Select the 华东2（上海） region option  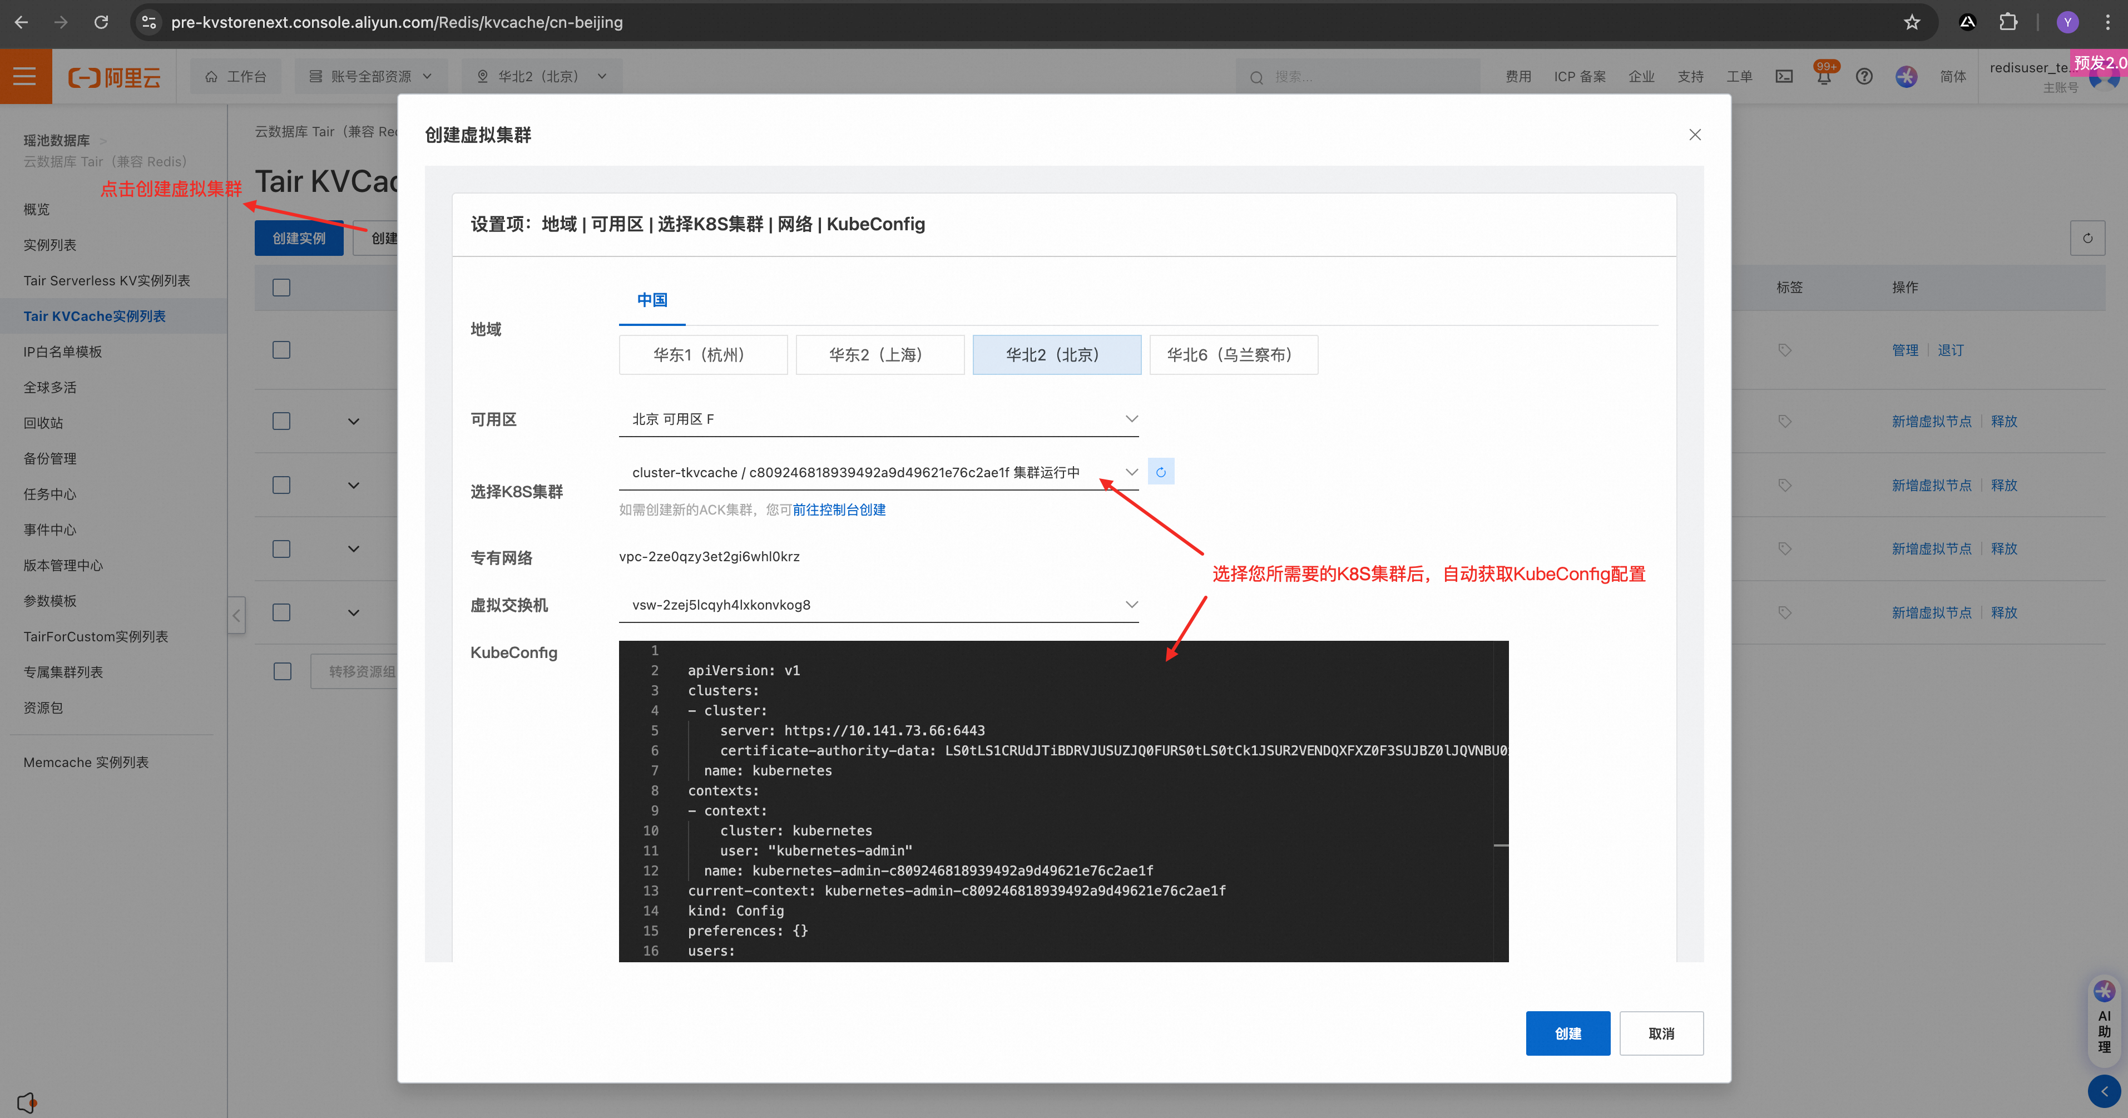click(x=880, y=355)
